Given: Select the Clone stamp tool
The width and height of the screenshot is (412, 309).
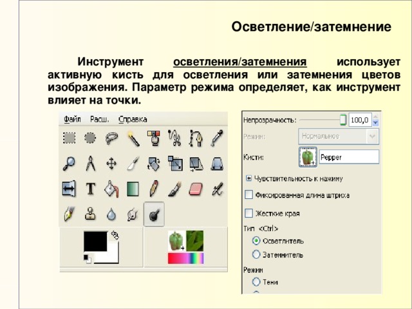Looking at the screenshot, I should pos(90,214).
